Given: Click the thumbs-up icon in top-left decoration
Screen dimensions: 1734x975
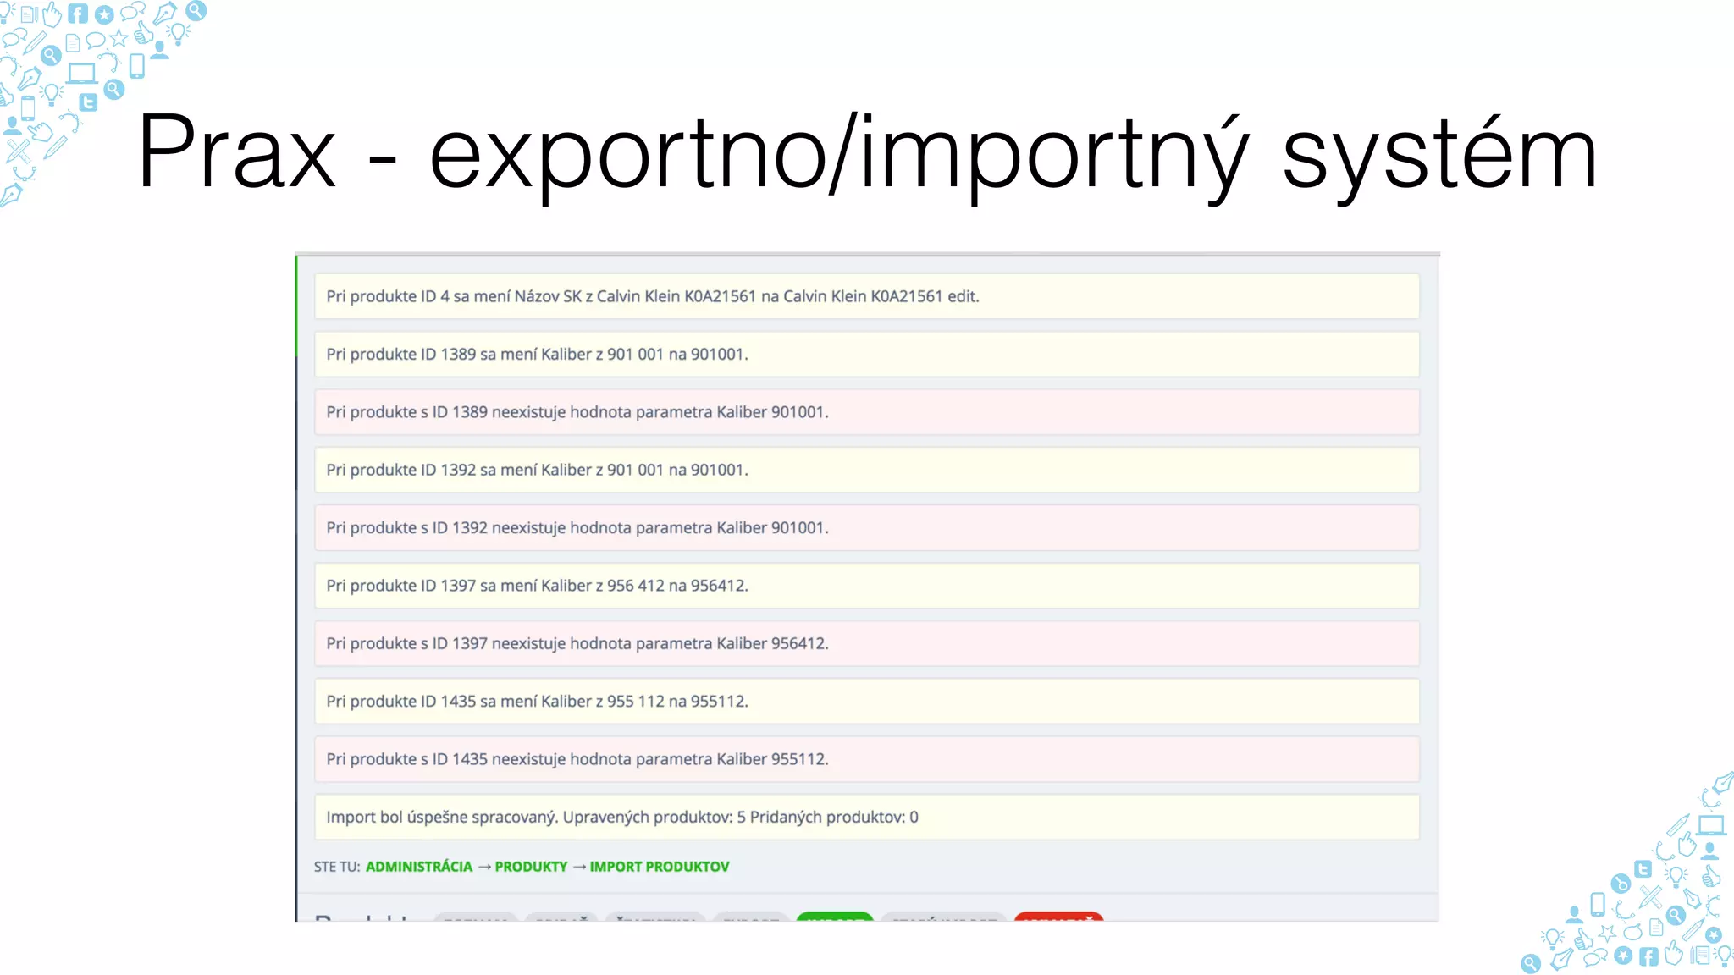Looking at the screenshot, I should tap(143, 34).
